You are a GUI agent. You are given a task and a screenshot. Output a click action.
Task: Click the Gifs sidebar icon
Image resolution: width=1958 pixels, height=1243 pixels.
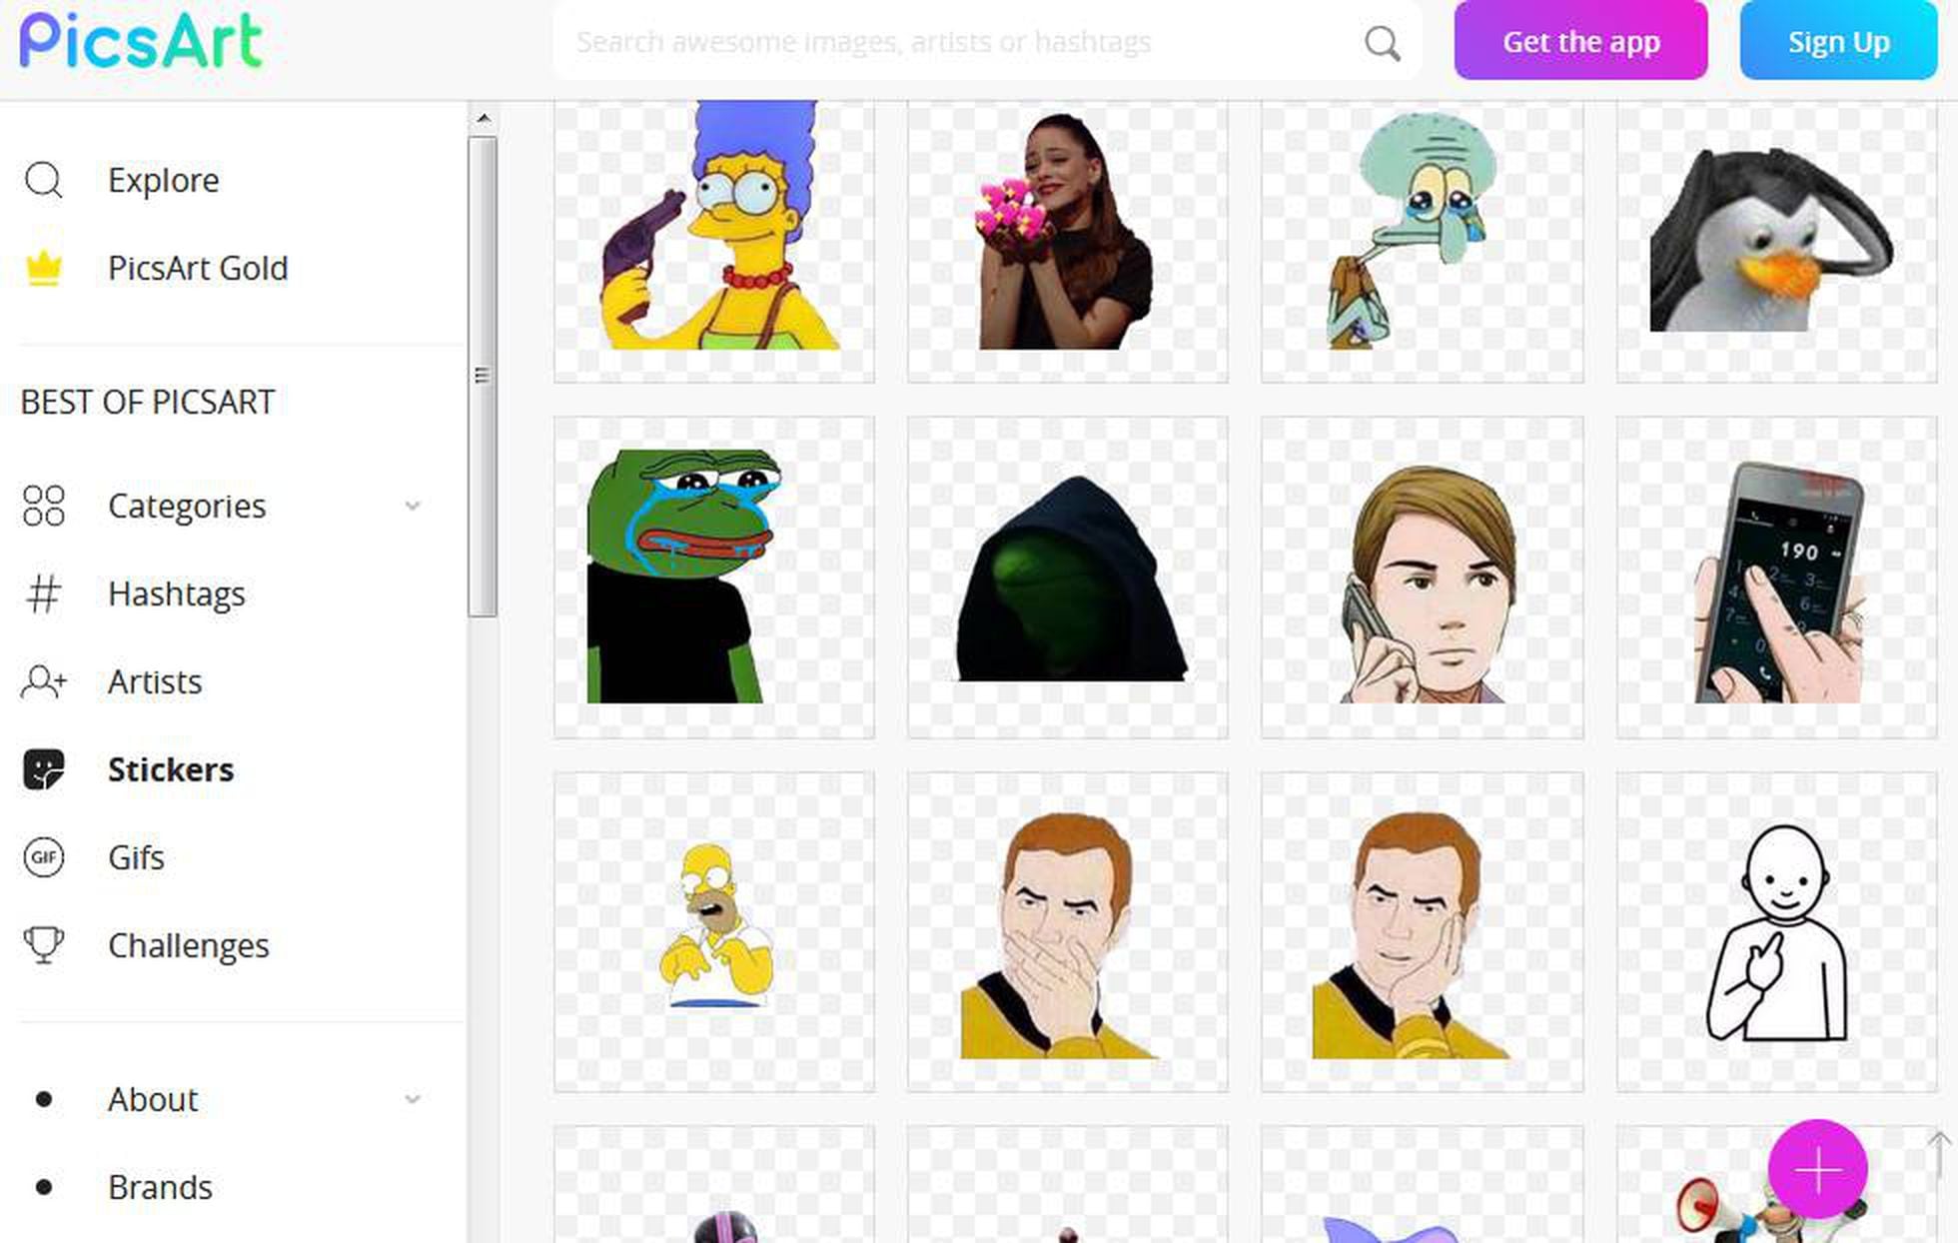(44, 856)
